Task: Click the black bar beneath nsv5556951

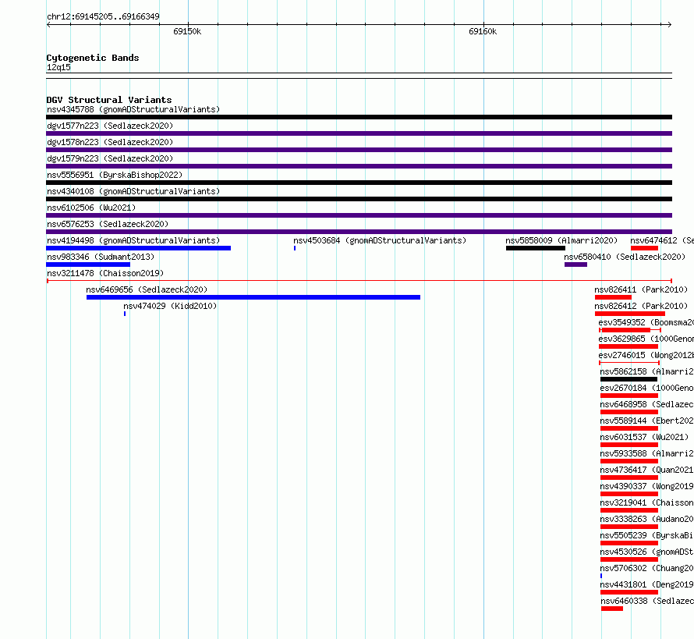Action: tap(359, 183)
